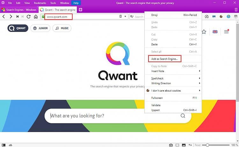Open address bar dropdown arrow
Viewport: 239px width, 147px height.
pos(125,17)
